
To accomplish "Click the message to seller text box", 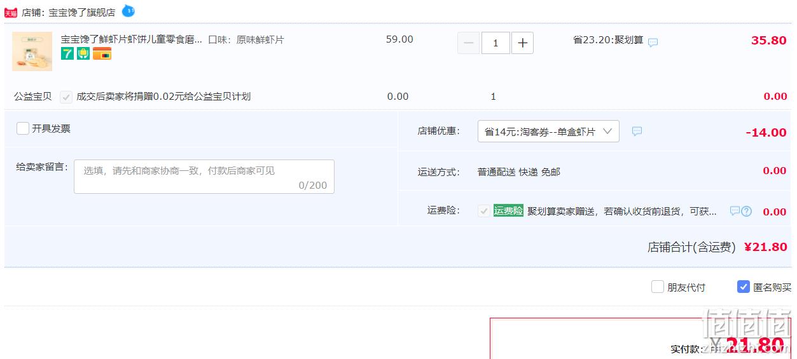I will pyautogui.click(x=204, y=177).
